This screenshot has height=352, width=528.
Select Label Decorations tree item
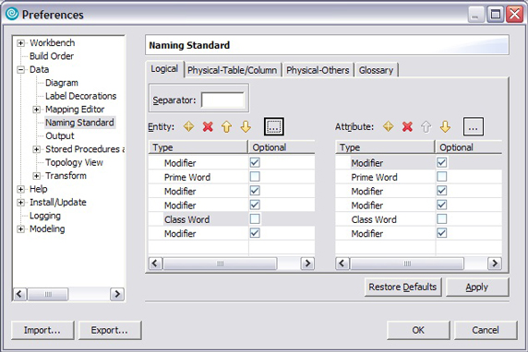(81, 96)
